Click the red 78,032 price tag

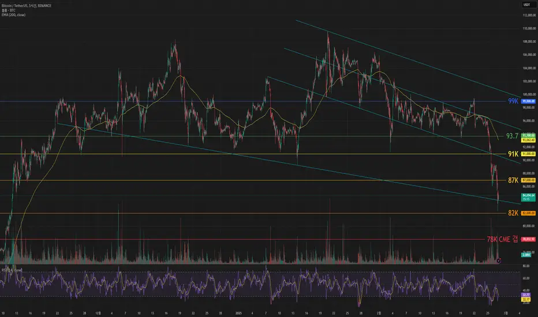pos(528,239)
